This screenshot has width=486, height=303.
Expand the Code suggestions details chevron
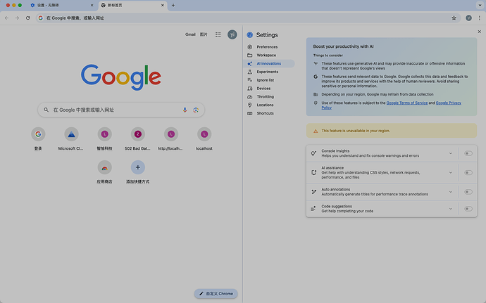tap(451, 209)
